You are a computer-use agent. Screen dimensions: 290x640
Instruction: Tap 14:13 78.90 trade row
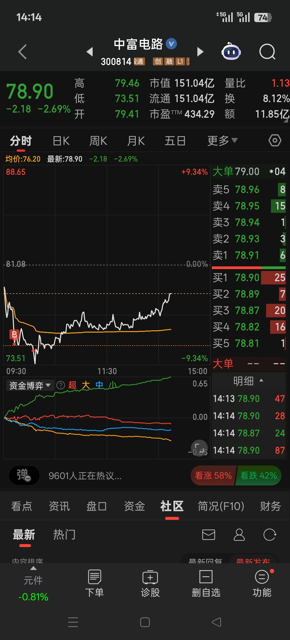pos(249,399)
